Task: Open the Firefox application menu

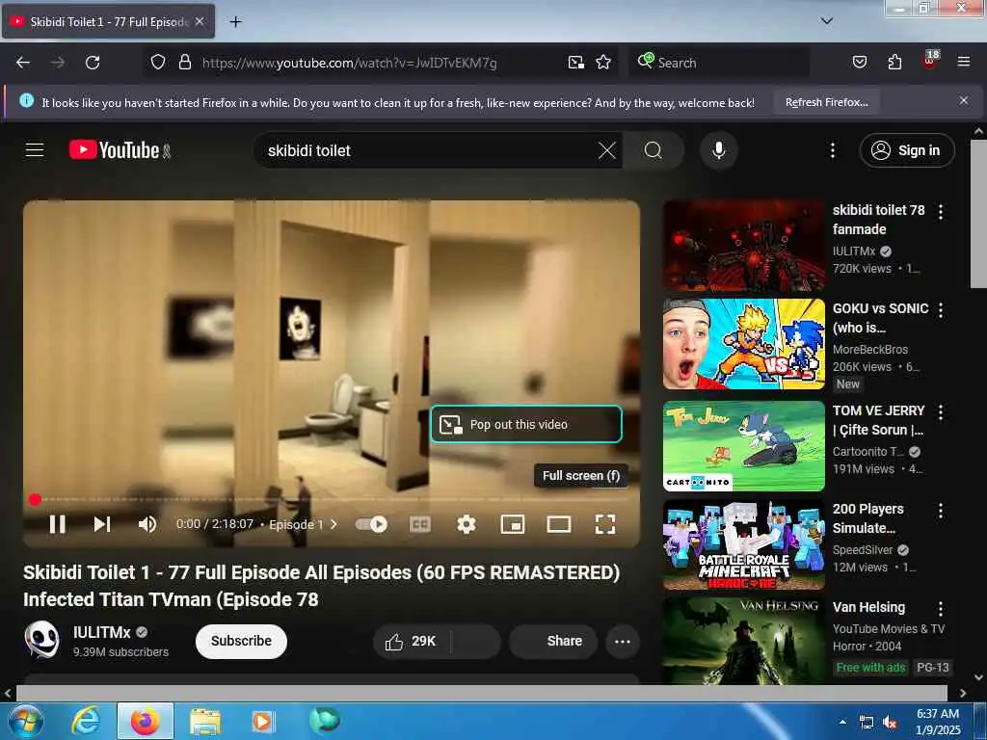Action: pyautogui.click(x=963, y=63)
